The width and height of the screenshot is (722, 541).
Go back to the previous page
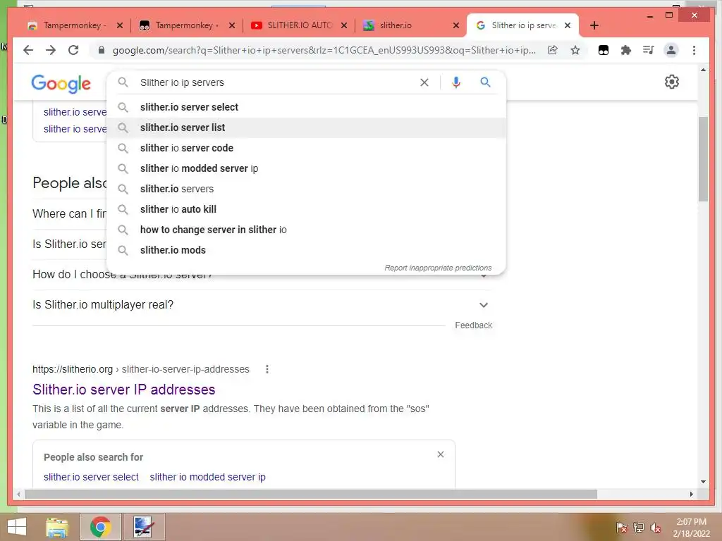[28, 50]
